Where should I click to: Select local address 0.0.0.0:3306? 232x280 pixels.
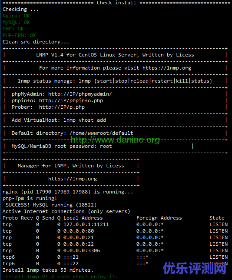82,250
